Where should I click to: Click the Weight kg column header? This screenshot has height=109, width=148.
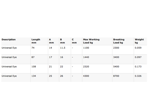pos(139,41)
